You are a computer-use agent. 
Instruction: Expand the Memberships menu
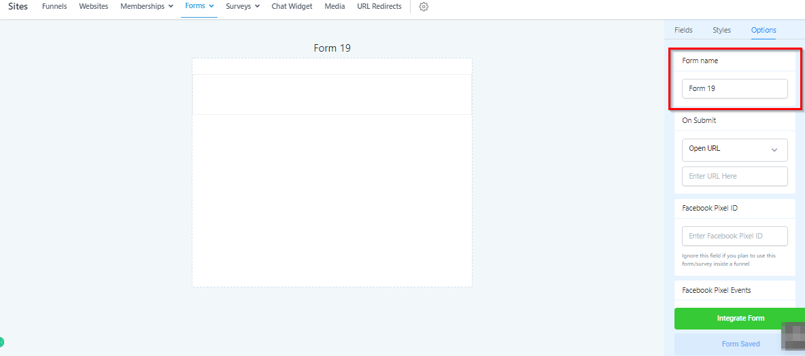pos(146,7)
